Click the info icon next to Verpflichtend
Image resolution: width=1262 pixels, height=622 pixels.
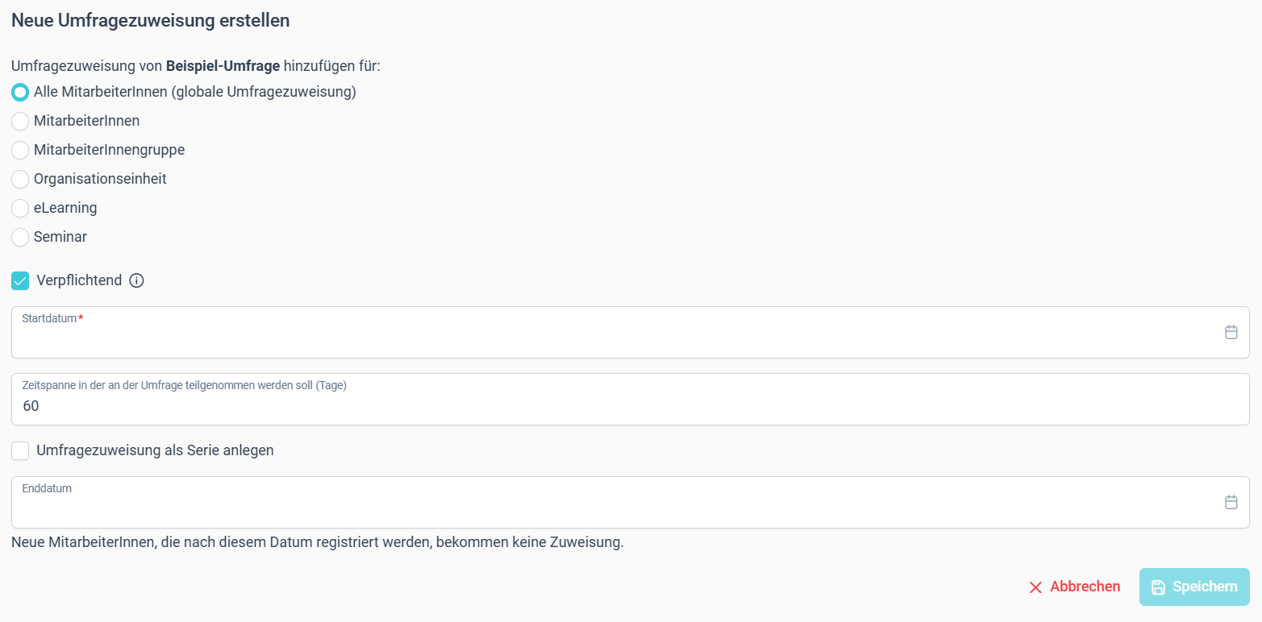(x=136, y=280)
